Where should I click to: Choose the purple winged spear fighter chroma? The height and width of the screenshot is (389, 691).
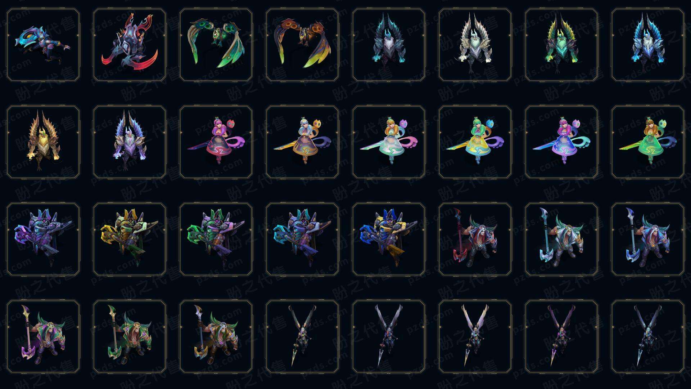561,337
